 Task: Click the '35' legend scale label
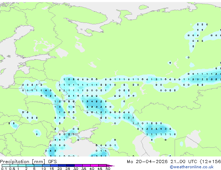(84, 169)
